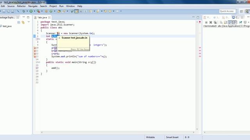
Task: Select the Java perspective button
Action: click(248, 11)
